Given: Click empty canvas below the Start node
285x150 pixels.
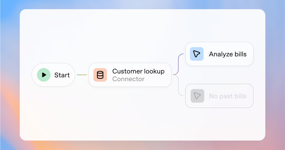Looking at the screenshot, I should tap(53, 113).
